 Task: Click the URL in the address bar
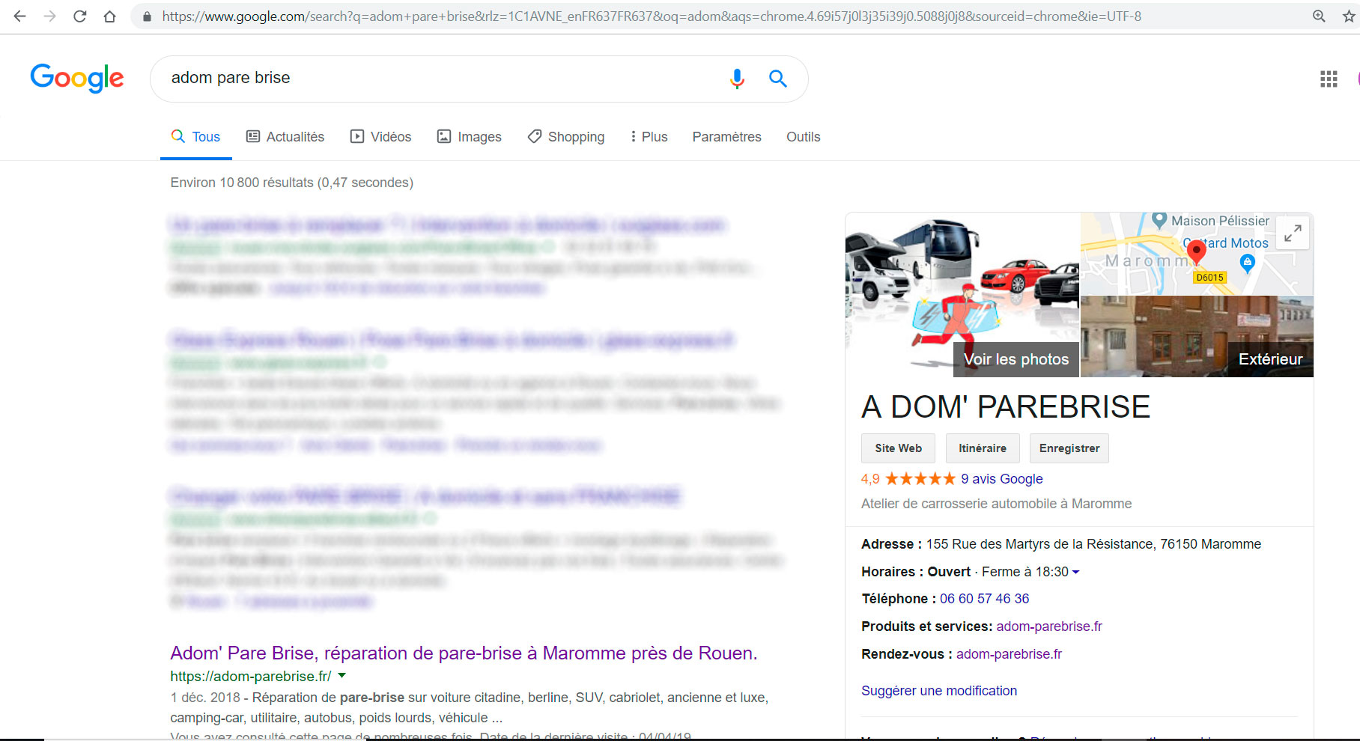pos(652,16)
